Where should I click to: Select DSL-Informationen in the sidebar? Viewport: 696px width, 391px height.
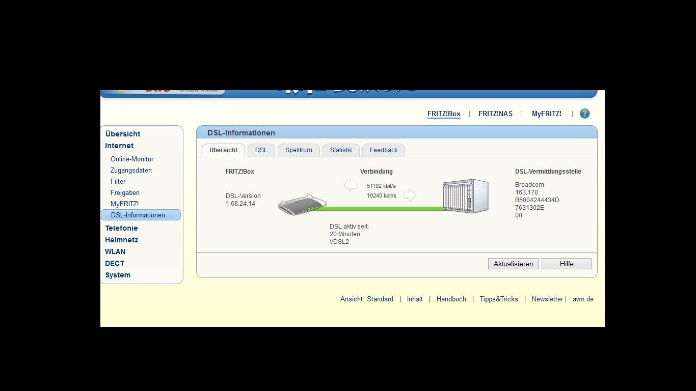click(141, 215)
